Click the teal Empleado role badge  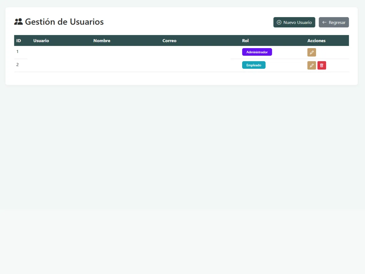point(254,65)
